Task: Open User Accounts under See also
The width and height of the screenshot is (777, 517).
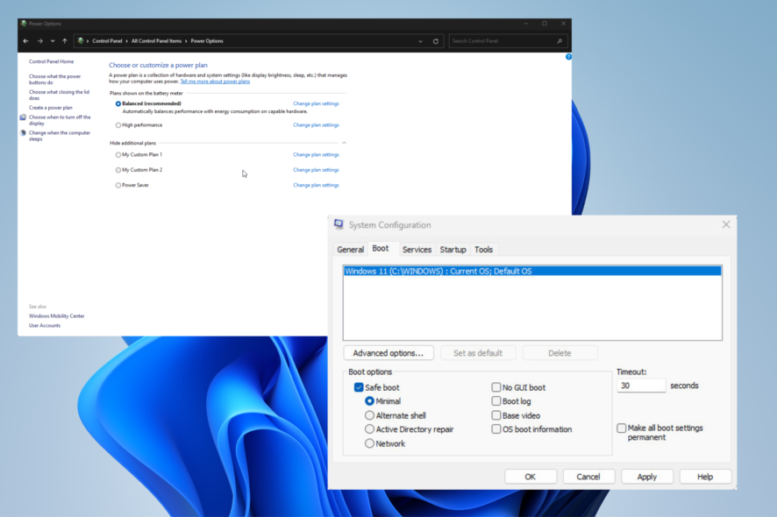Action: (45, 325)
